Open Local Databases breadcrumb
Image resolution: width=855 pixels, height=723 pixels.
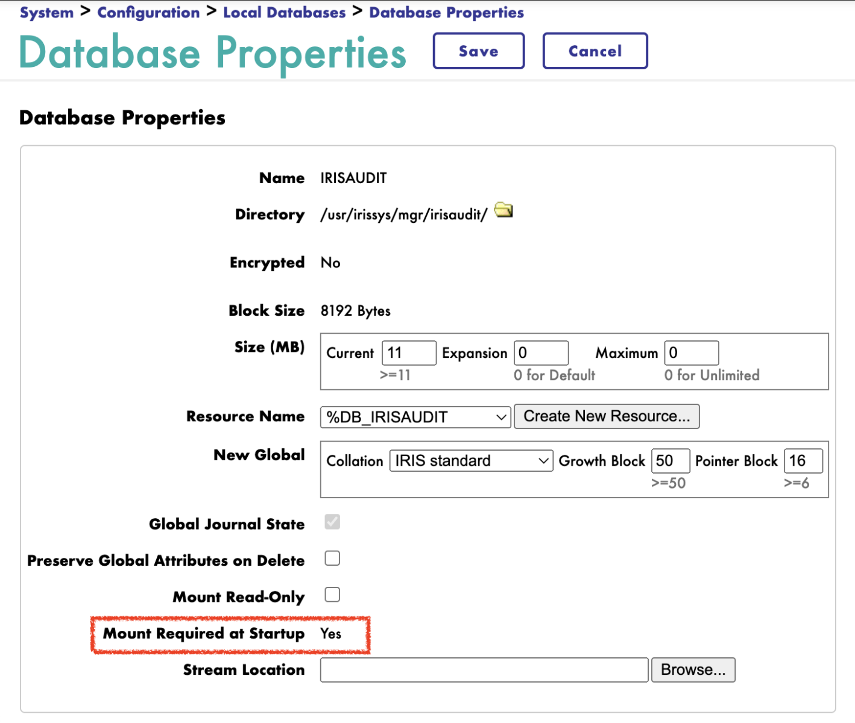[x=285, y=13]
